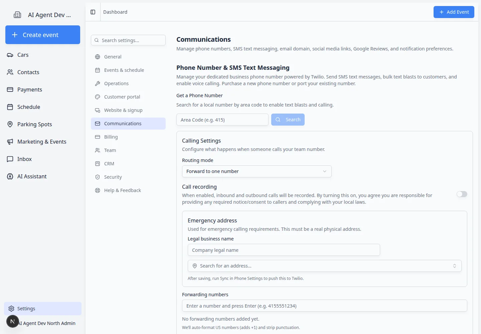Navigate to Parking Spots
Viewport: 481px width, 334px height.
click(x=43, y=124)
